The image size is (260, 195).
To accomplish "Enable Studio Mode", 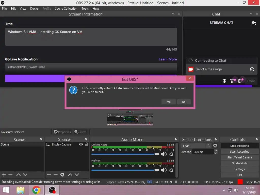I will pyautogui.click(x=240, y=163).
